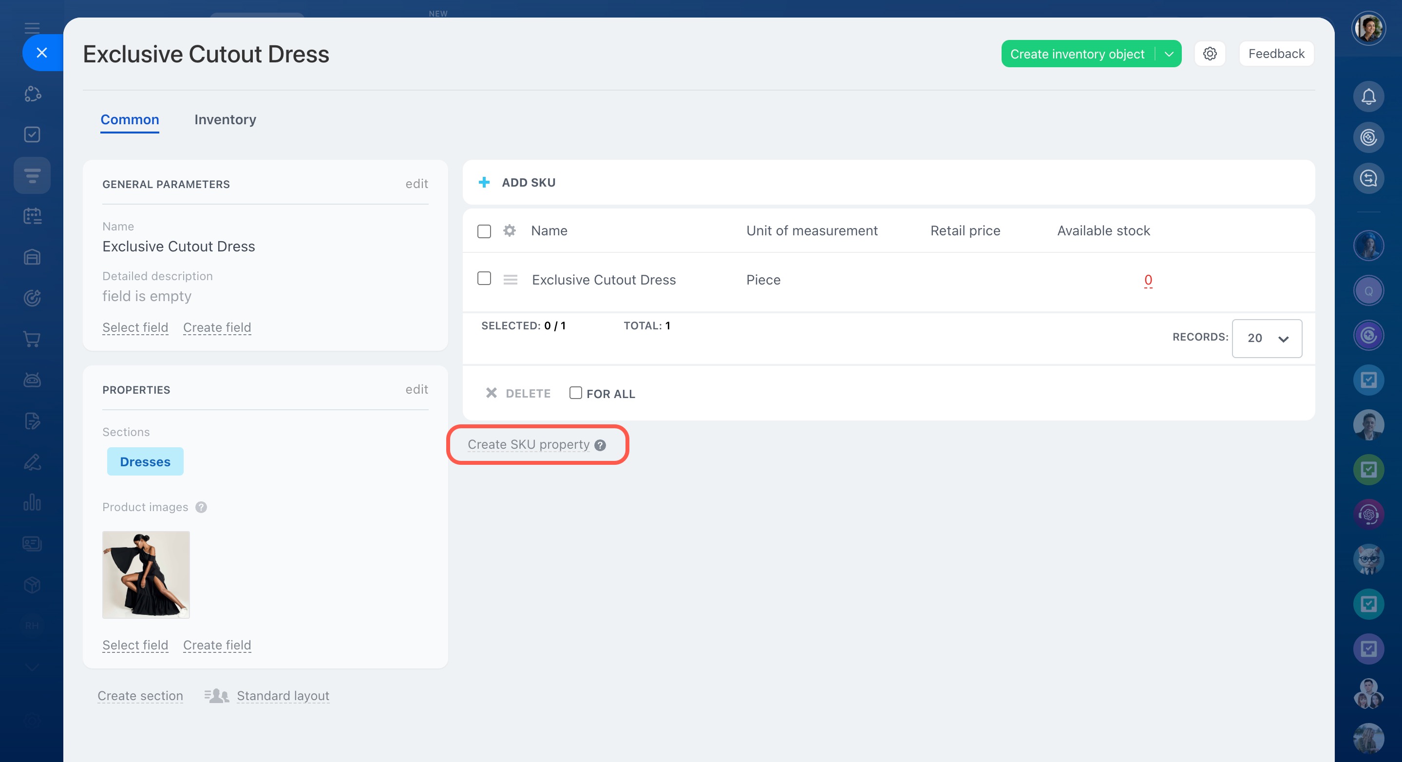The image size is (1402, 762).
Task: Click the Create SKU property link
Action: coord(528,445)
